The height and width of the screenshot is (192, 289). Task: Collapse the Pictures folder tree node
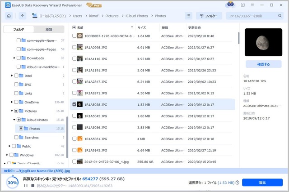[12, 111]
